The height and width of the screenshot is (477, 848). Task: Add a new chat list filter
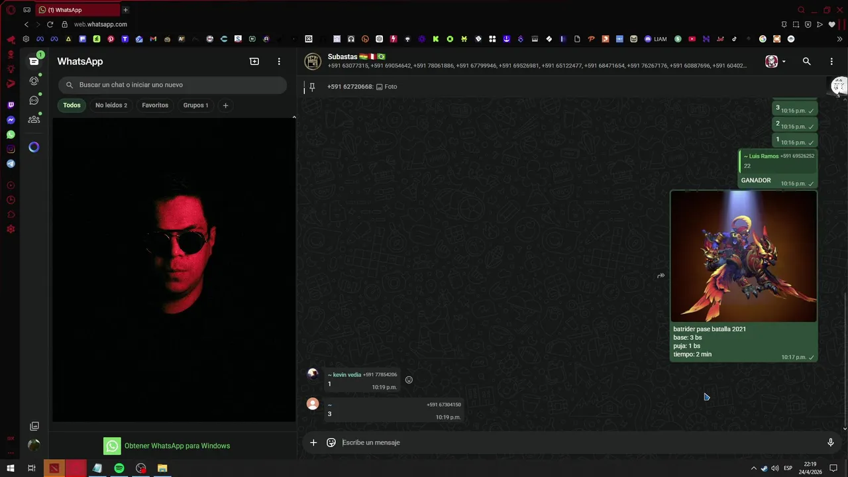pos(225,105)
